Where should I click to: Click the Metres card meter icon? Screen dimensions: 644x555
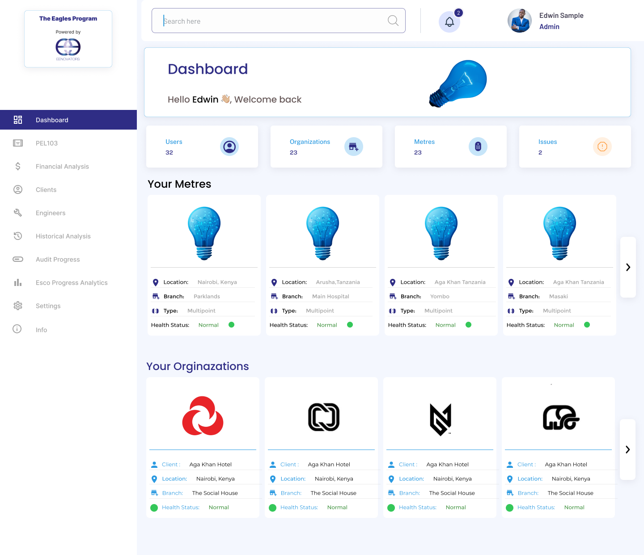coord(478,147)
